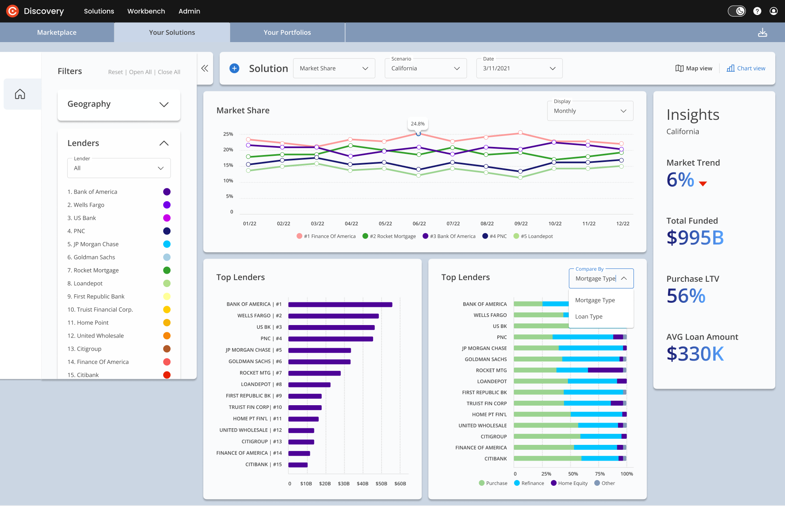Click the blue plus add solution icon
The height and width of the screenshot is (506, 785).
[x=234, y=68]
